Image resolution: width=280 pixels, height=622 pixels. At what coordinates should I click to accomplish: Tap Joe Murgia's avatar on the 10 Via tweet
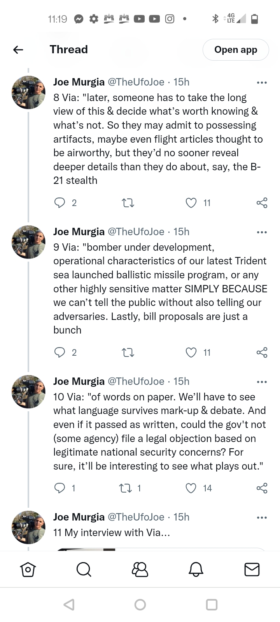(x=29, y=391)
